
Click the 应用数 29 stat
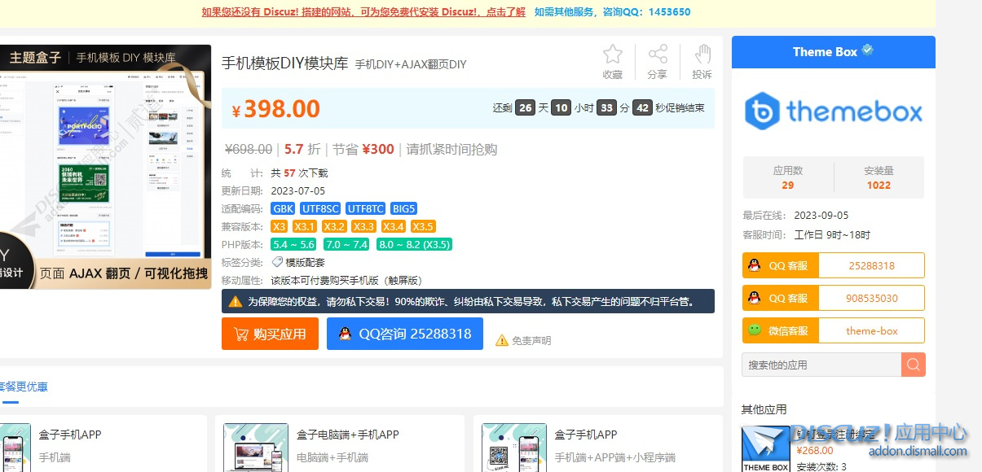787,177
